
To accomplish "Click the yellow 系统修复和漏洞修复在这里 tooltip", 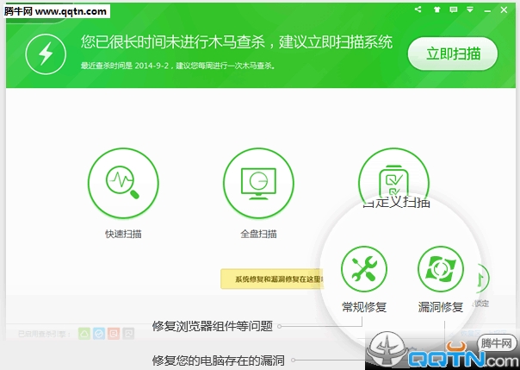I will tap(272, 279).
